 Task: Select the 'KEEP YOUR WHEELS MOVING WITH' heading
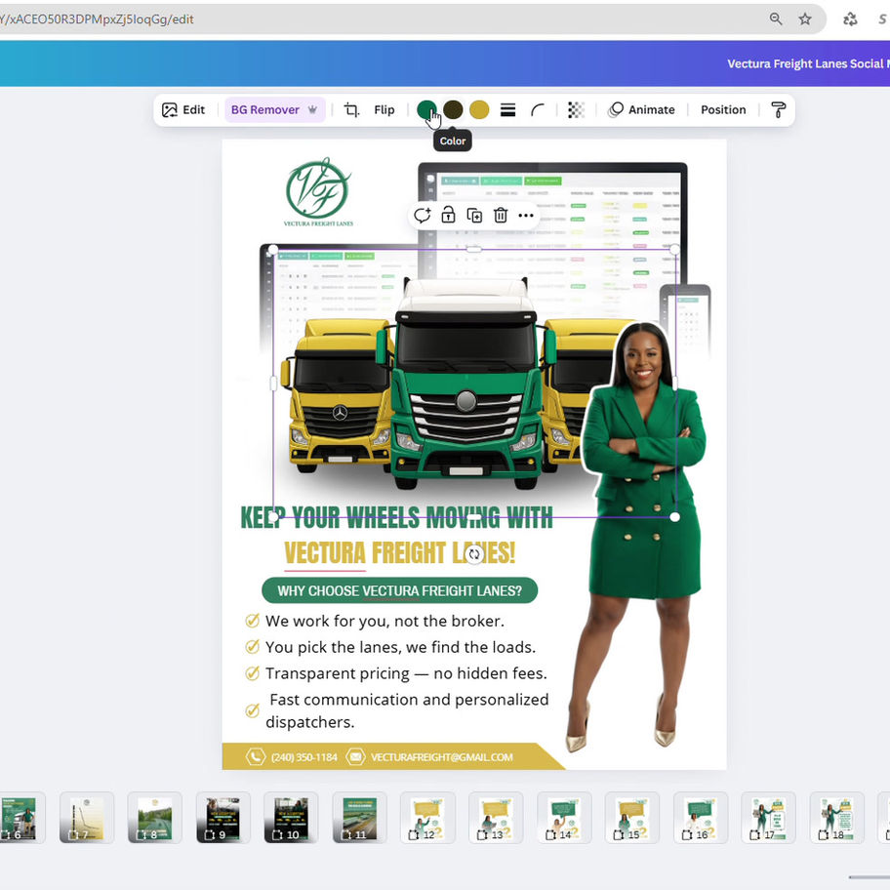coord(396,517)
